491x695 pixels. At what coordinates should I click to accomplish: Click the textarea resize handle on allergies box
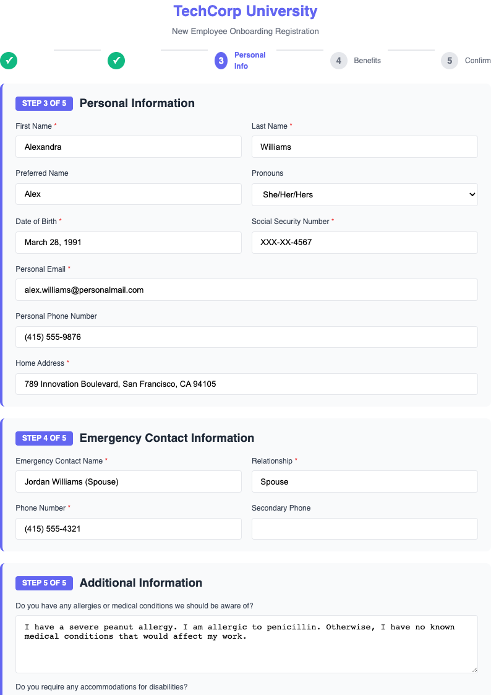tap(474, 670)
